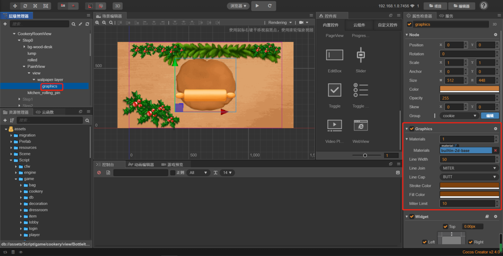Switch to the cloud components tab
The width and height of the screenshot is (503, 256).
[359, 25]
